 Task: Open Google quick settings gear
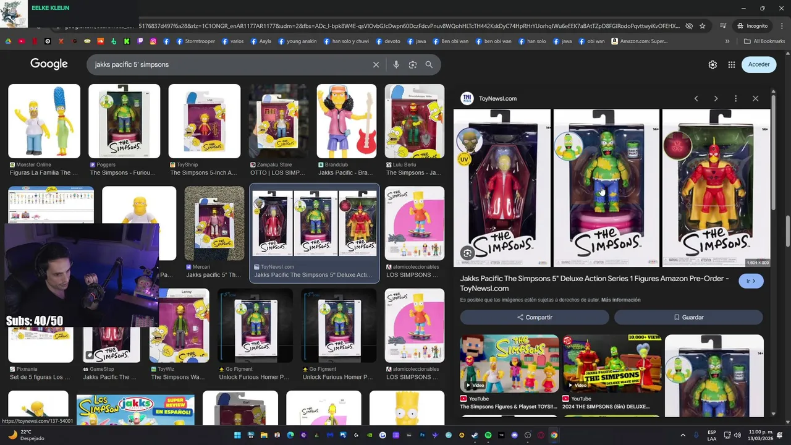[x=713, y=64]
